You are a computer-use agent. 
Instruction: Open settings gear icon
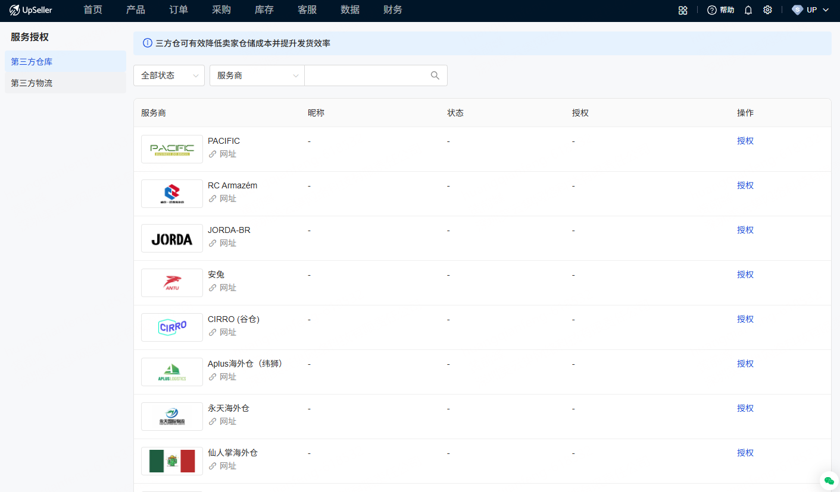tap(767, 10)
